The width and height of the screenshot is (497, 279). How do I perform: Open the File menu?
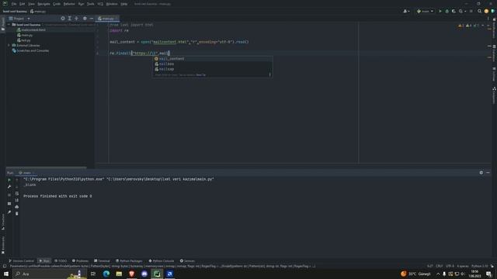click(14, 4)
